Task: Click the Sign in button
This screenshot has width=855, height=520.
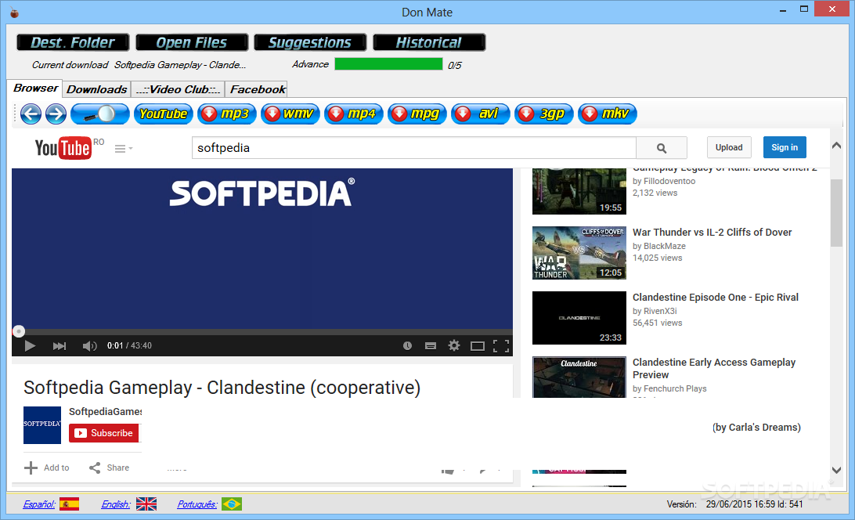Action: pos(785,147)
